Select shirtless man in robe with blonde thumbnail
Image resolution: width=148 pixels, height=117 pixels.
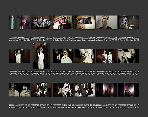point(20,90)
